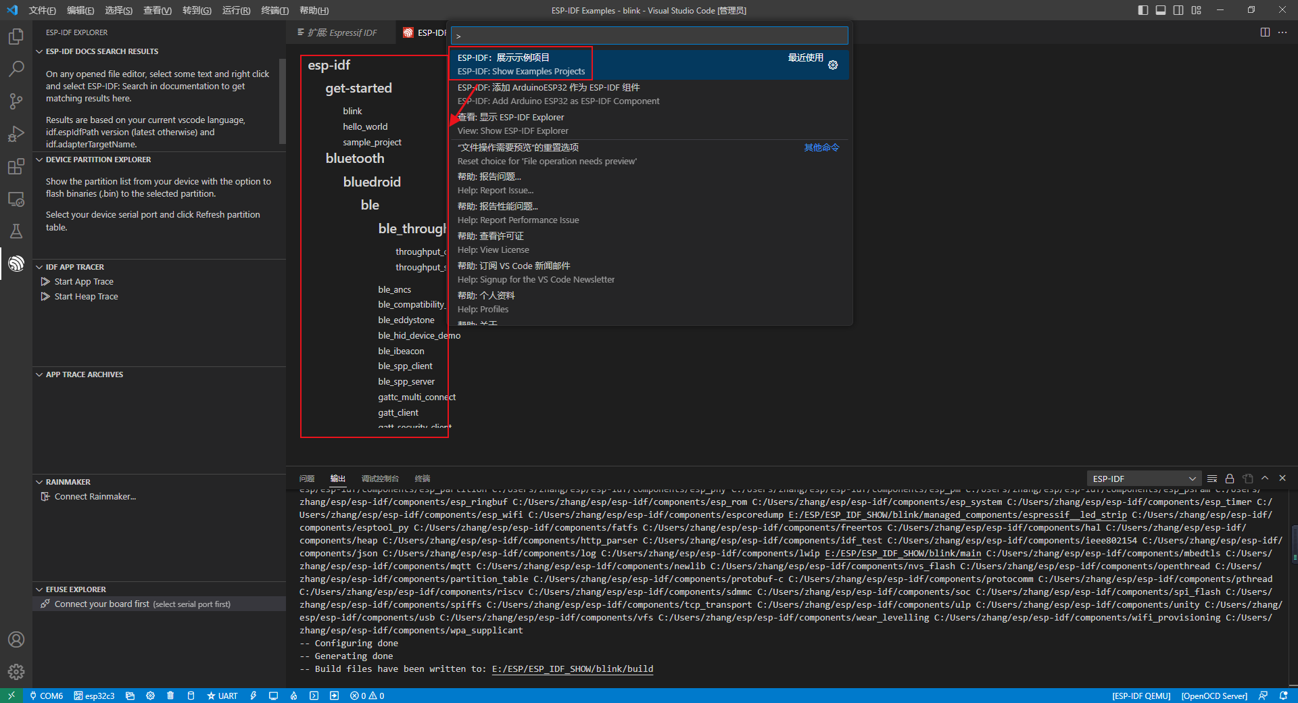Open build path link in output

573,669
